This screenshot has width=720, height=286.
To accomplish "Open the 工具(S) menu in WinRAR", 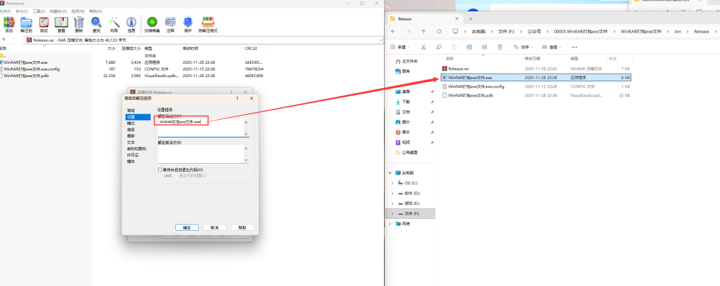I will click(x=39, y=11).
